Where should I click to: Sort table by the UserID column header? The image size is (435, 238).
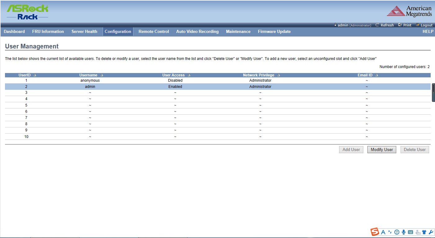[27, 75]
